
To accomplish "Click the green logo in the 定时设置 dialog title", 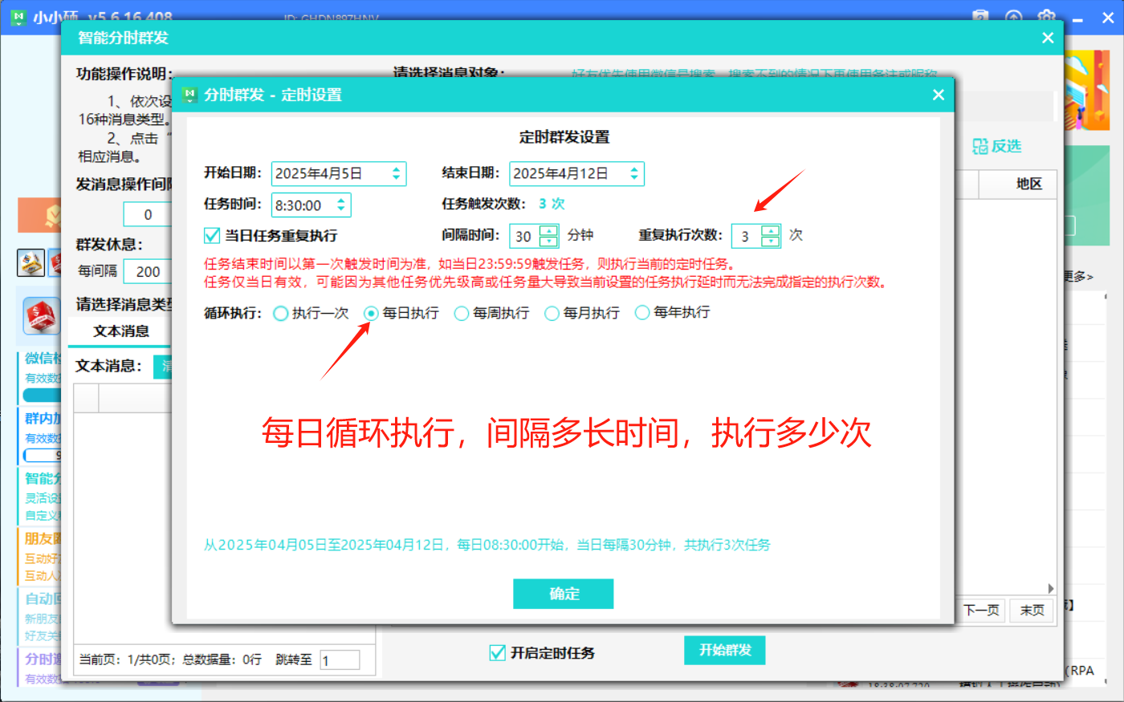I will (x=189, y=95).
